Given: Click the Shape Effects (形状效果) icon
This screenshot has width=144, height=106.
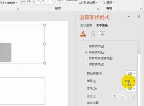Looking at the screenshot, I should click(80, 3).
